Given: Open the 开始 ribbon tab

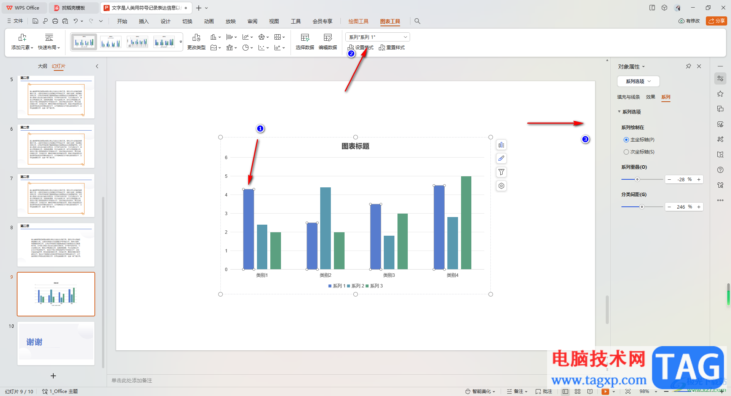Looking at the screenshot, I should point(122,21).
